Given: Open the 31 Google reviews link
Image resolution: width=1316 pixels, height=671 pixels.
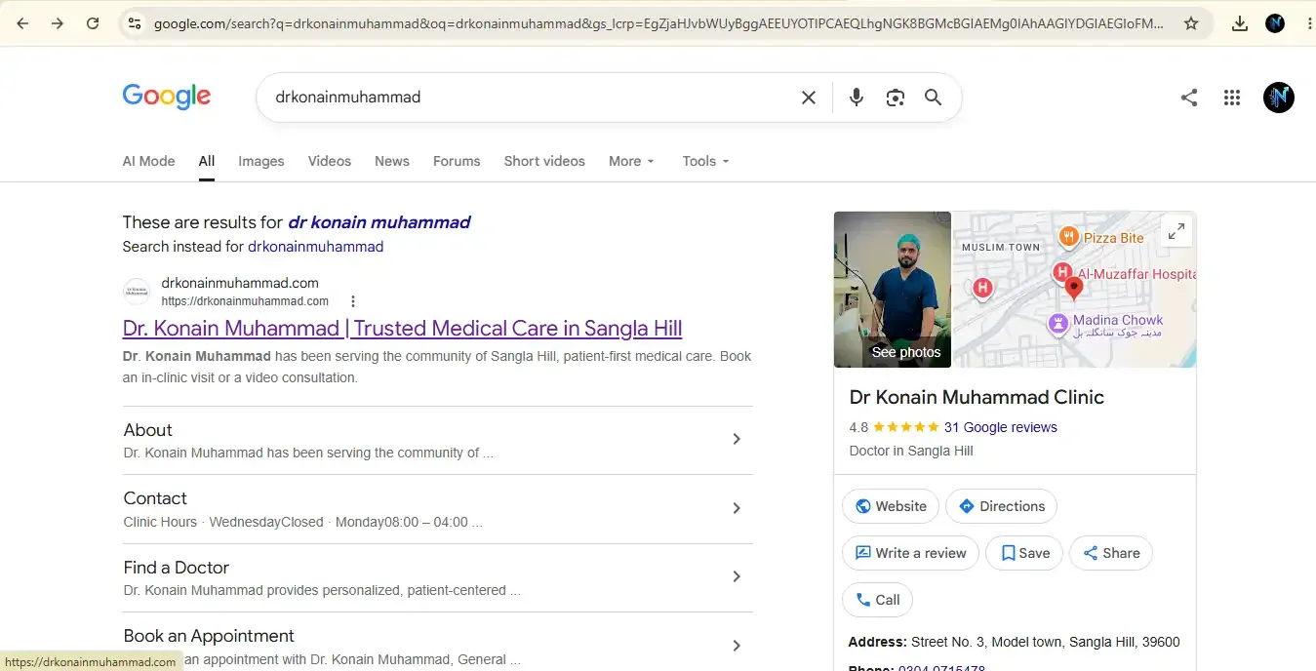Looking at the screenshot, I should pyautogui.click(x=1000, y=427).
